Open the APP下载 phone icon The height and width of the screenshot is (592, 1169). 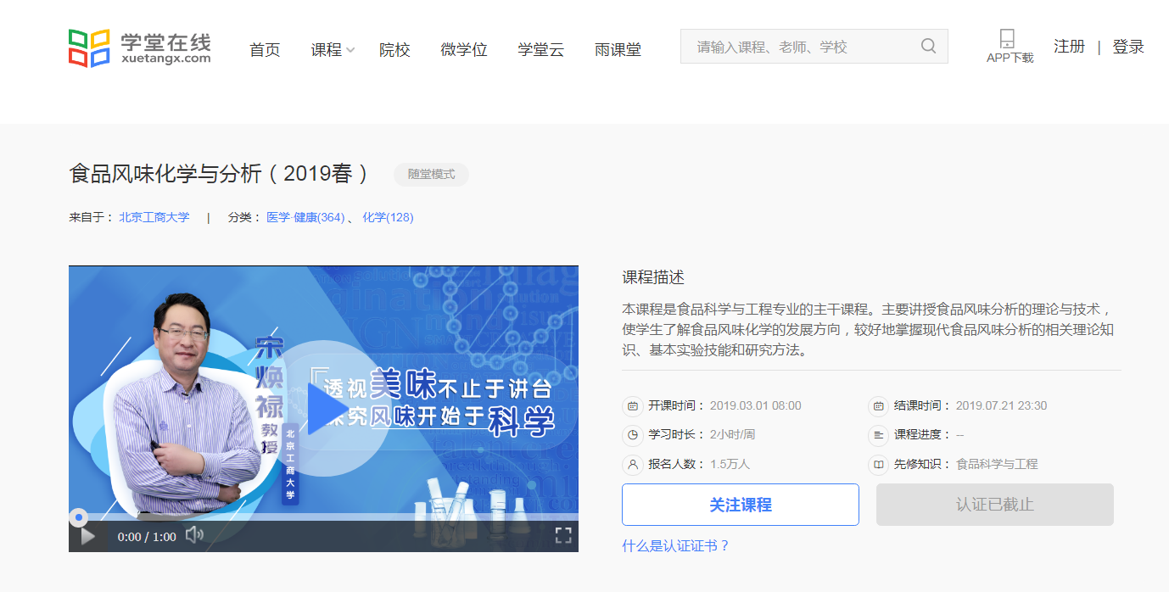point(1007,39)
